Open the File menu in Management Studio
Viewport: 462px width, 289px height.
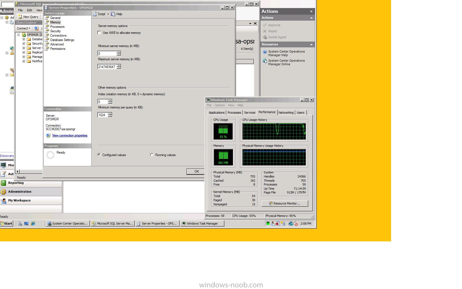[x=20, y=10]
